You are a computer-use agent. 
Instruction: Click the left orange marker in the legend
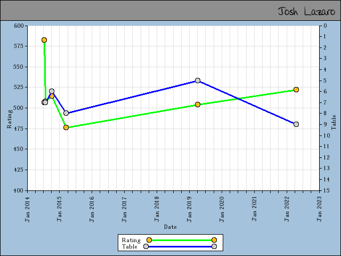point(149,240)
